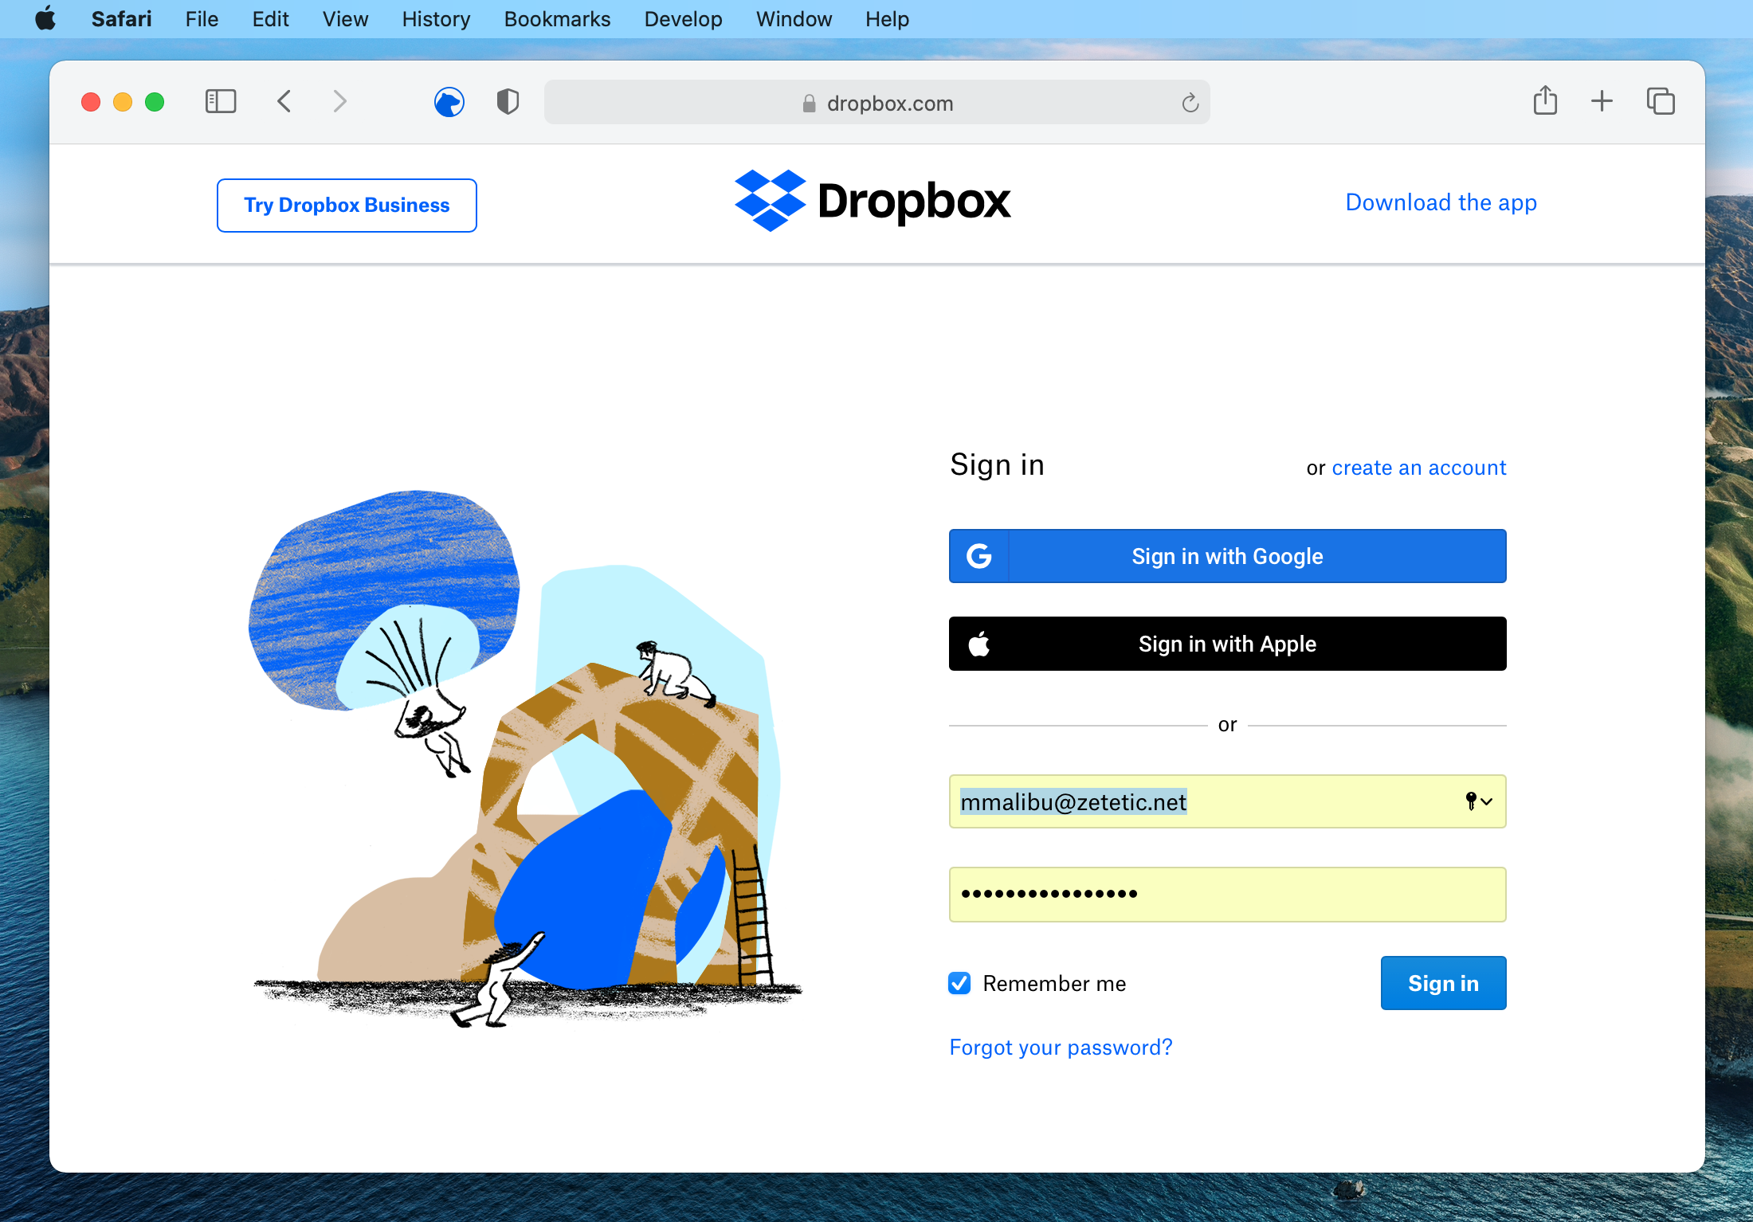Image resolution: width=1753 pixels, height=1222 pixels.
Task: Open the Edit menu
Action: [x=270, y=19]
